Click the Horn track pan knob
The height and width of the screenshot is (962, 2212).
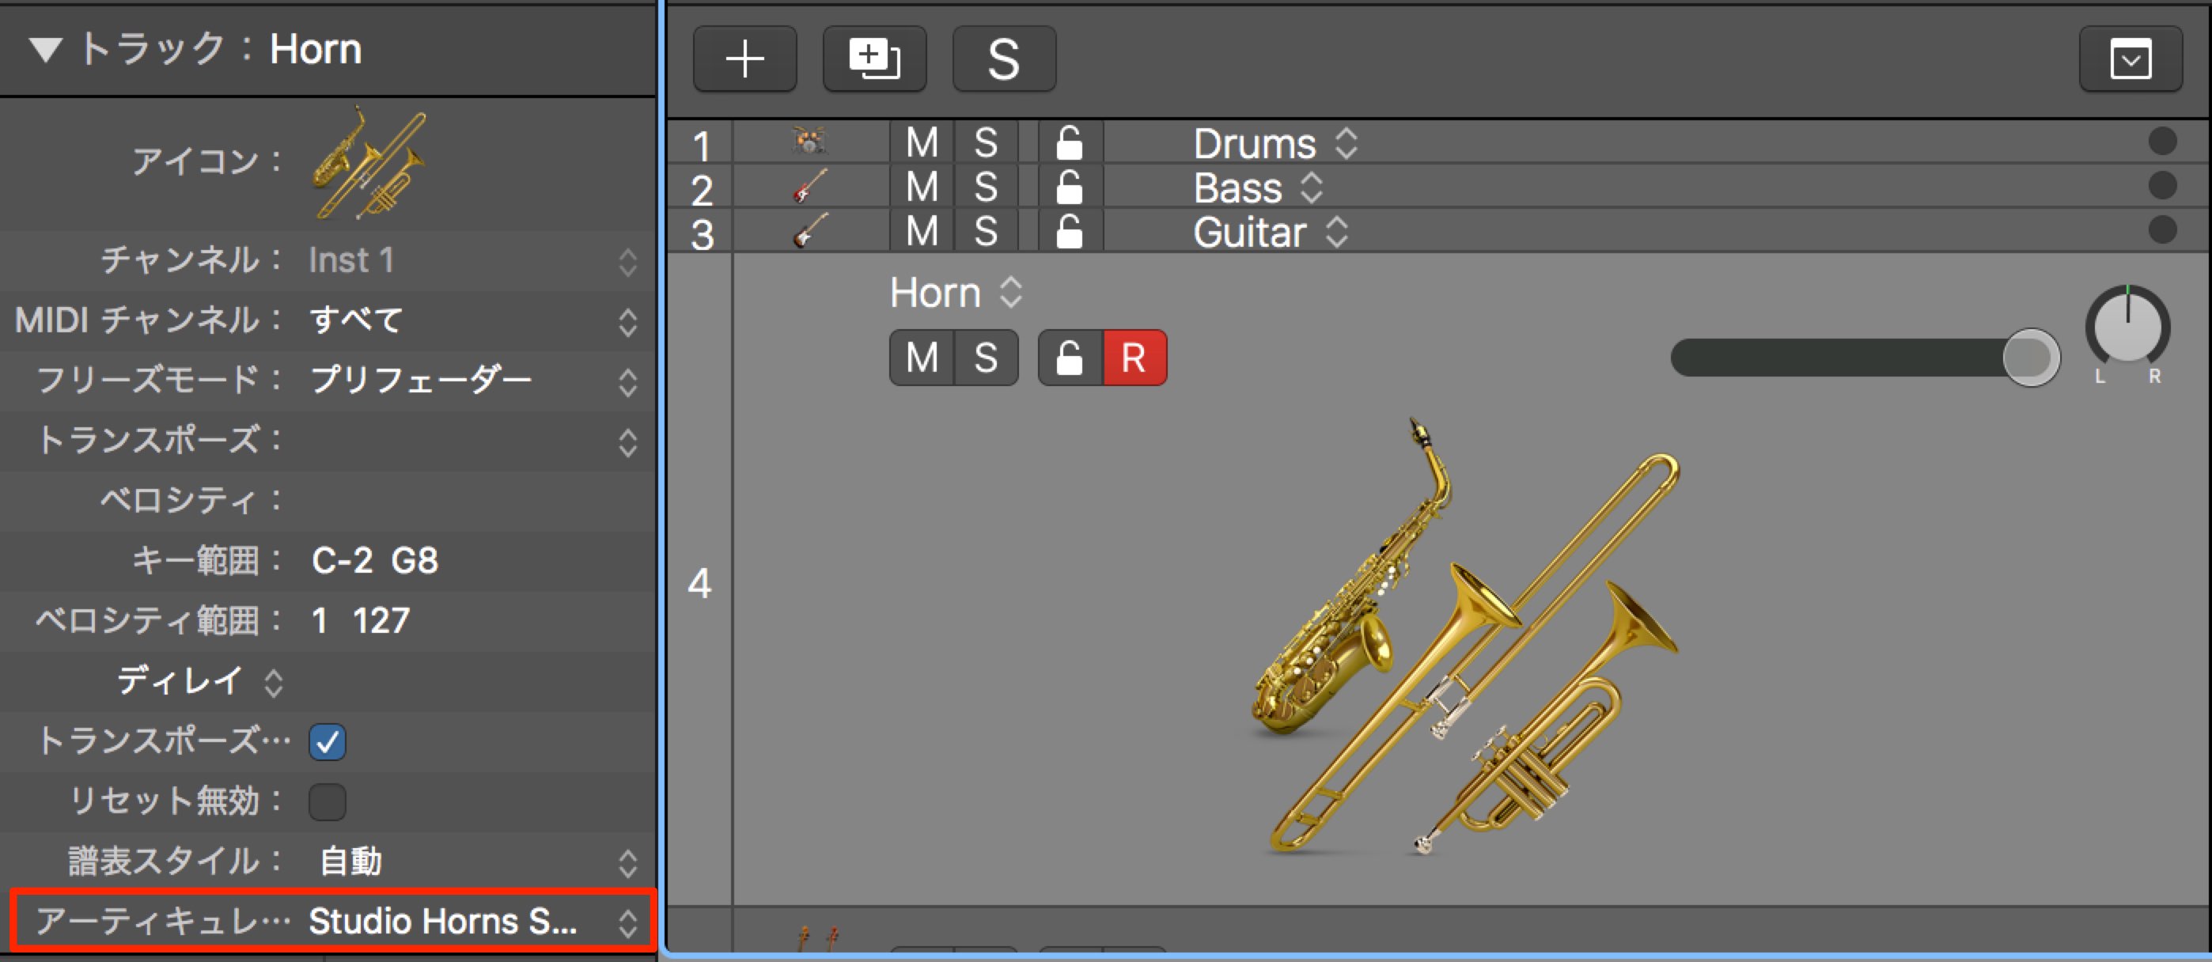pos(2128,327)
